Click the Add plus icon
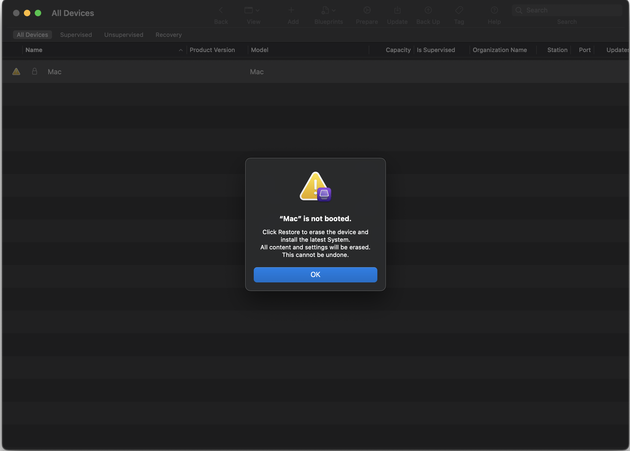Image resolution: width=630 pixels, height=451 pixels. (291, 11)
